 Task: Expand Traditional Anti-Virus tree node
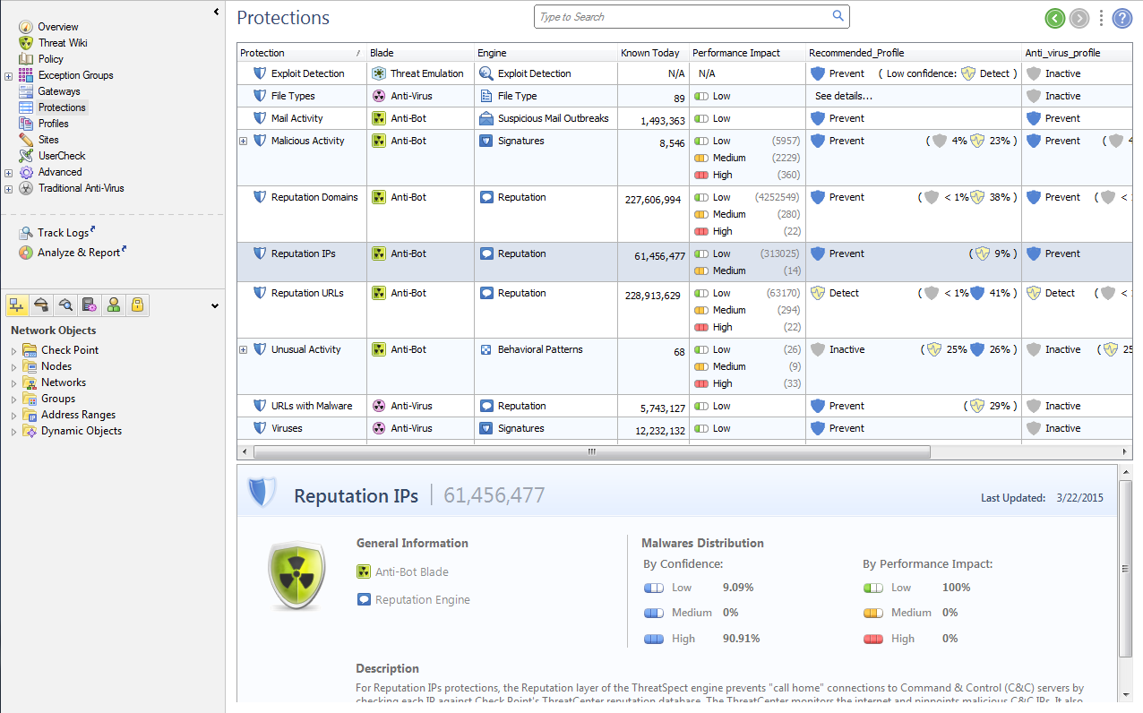(8, 189)
